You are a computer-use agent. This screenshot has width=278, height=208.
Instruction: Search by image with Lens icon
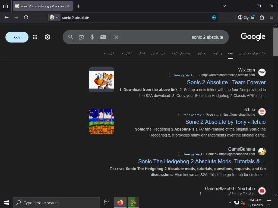(x=81, y=37)
